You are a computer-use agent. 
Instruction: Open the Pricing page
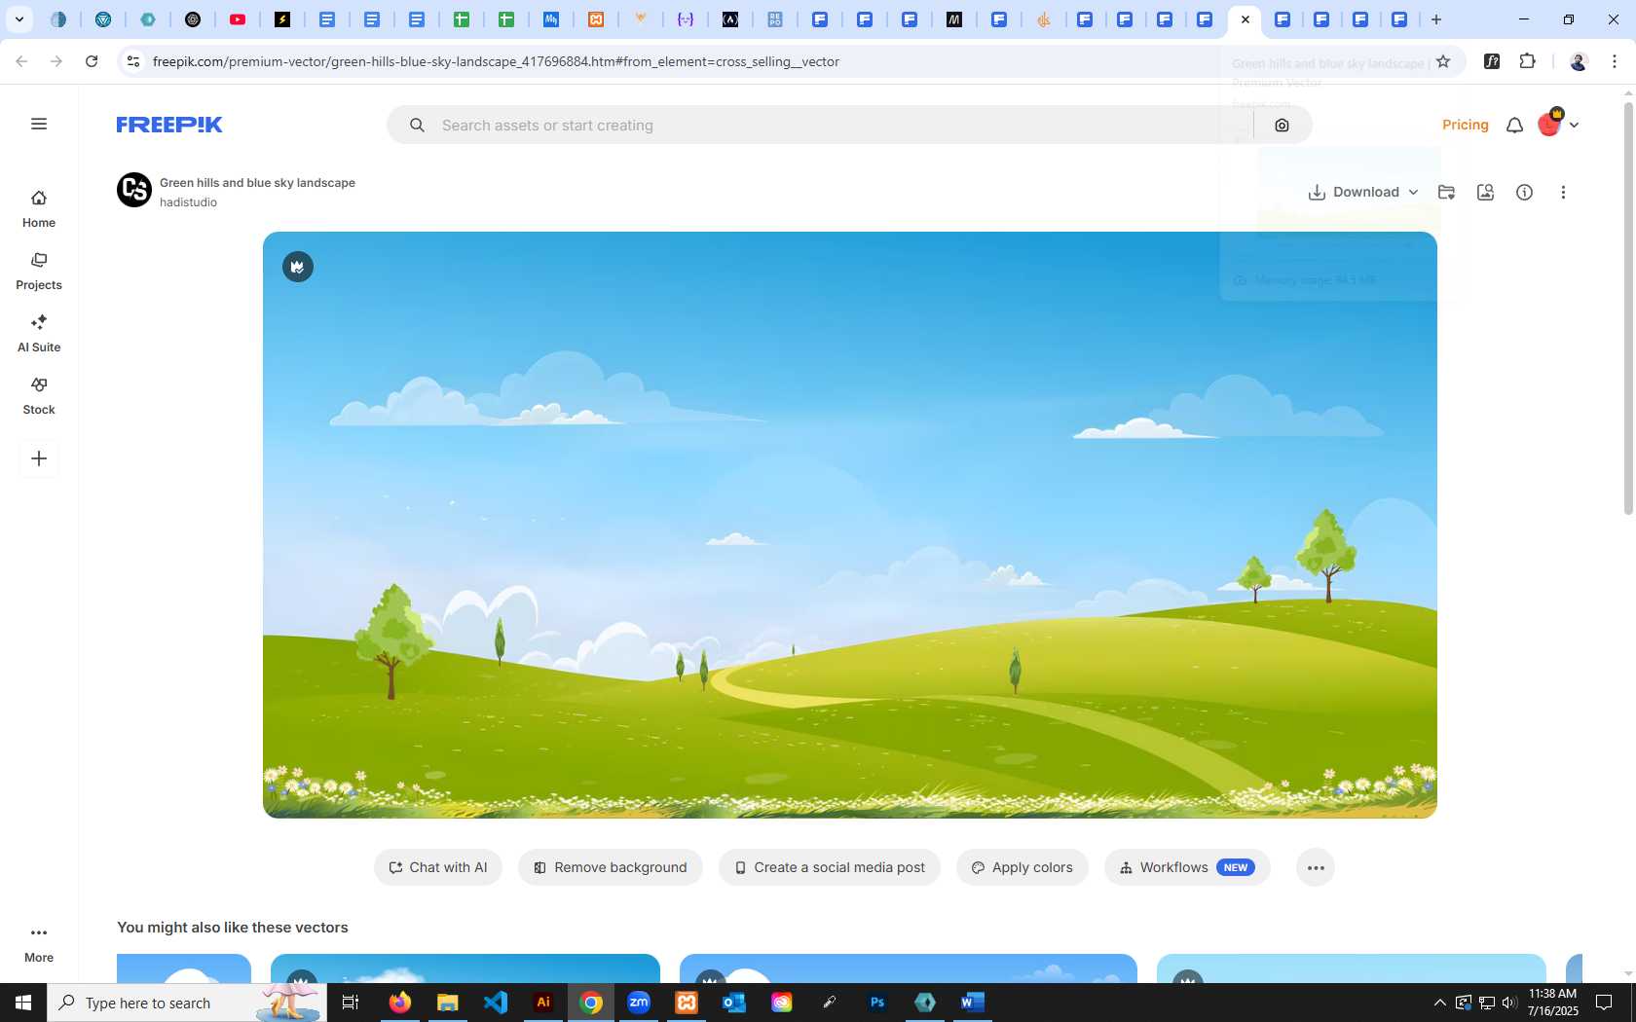[x=1466, y=125]
